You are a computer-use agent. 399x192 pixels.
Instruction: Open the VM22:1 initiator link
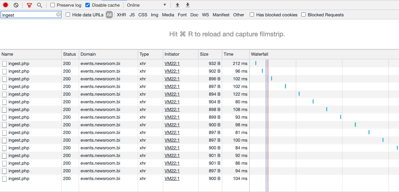172,63
